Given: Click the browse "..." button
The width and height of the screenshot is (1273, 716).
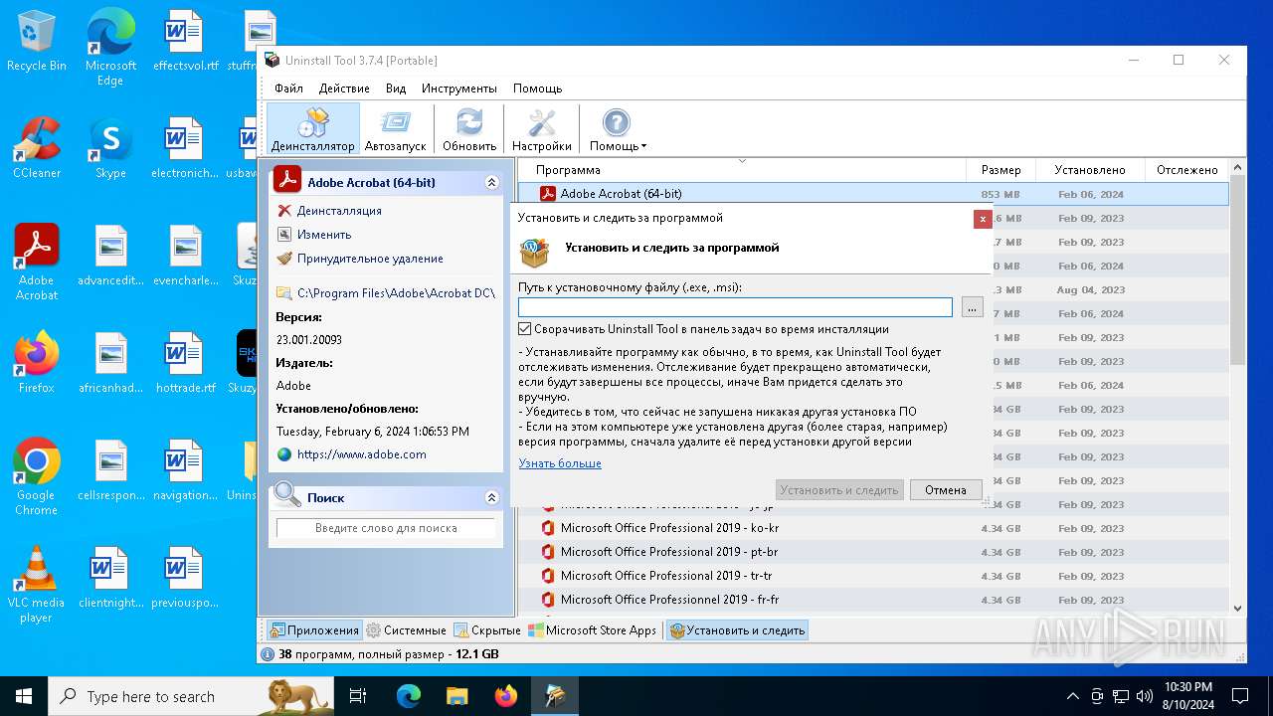Looking at the screenshot, I should [973, 307].
